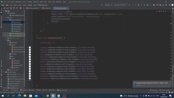Screen dimensions: 174x98
Task: Click the Make Project hammer icon
Action: [x=102, y=5]
